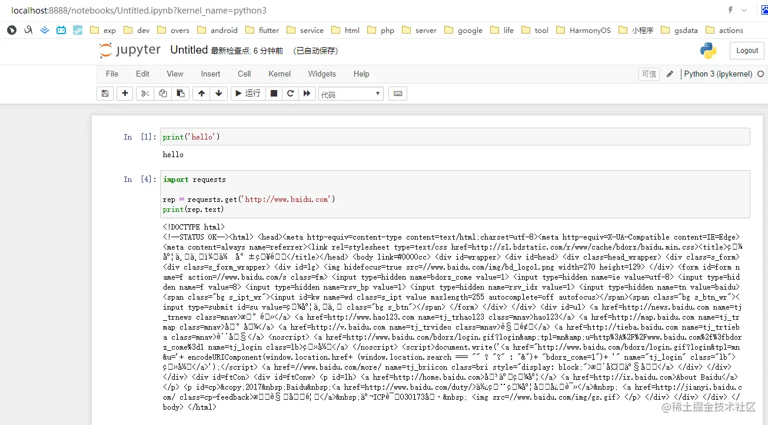Run the current cell with 运行

click(247, 94)
